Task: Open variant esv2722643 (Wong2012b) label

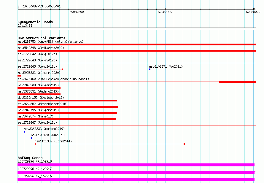Action: tap(37, 60)
